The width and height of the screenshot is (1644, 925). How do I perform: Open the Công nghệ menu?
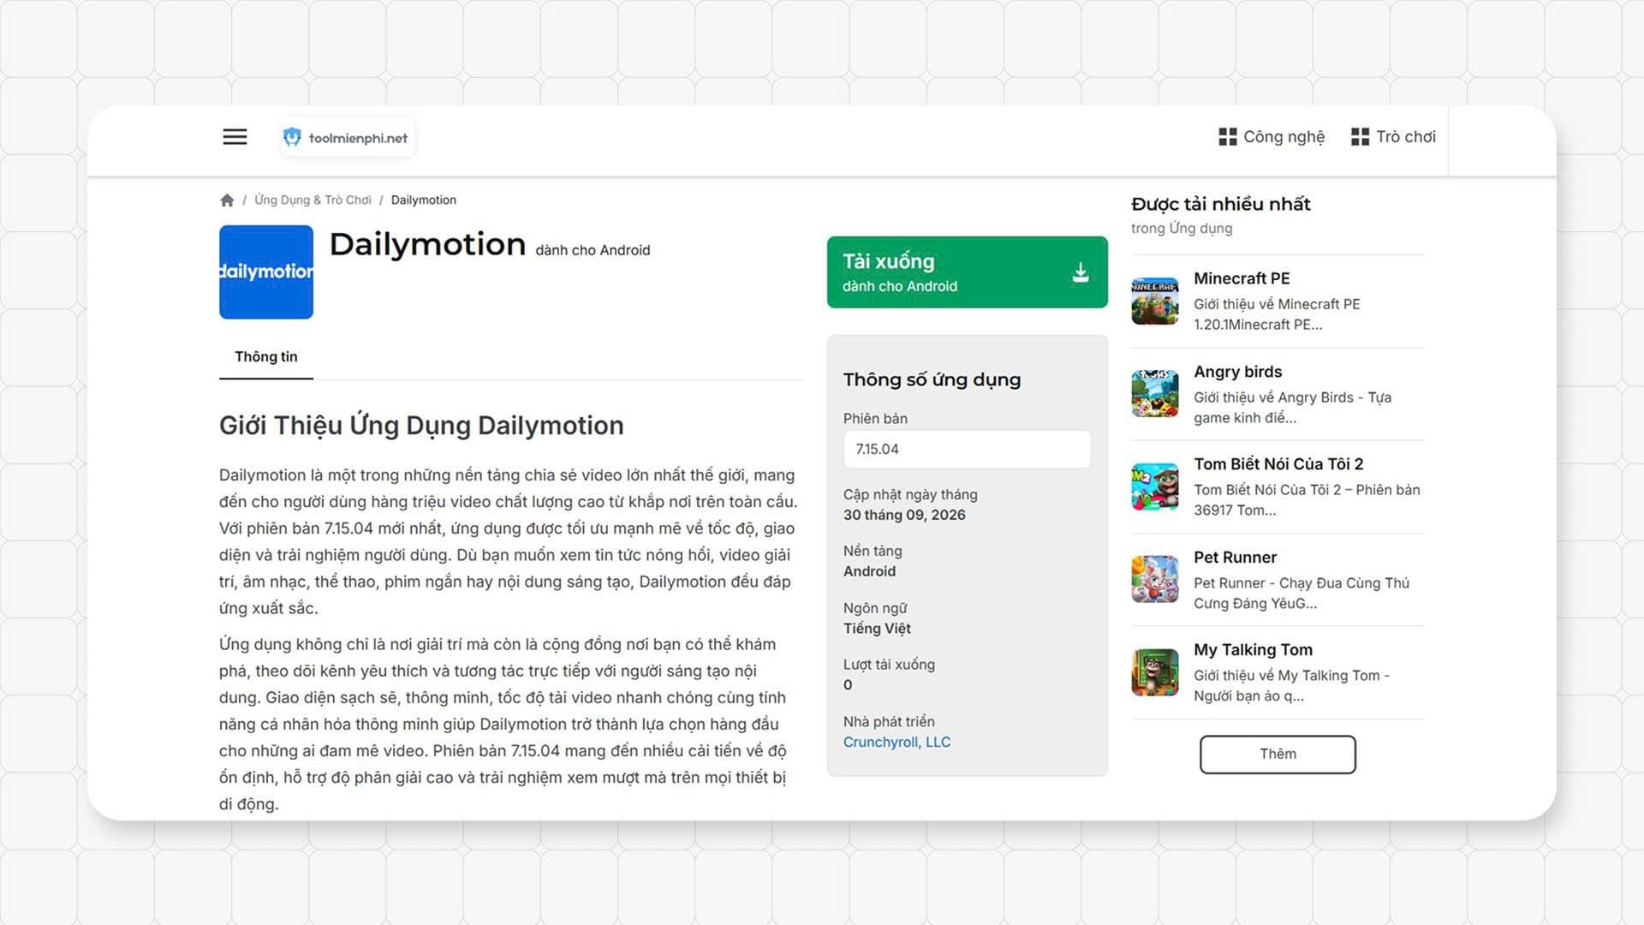click(1272, 137)
